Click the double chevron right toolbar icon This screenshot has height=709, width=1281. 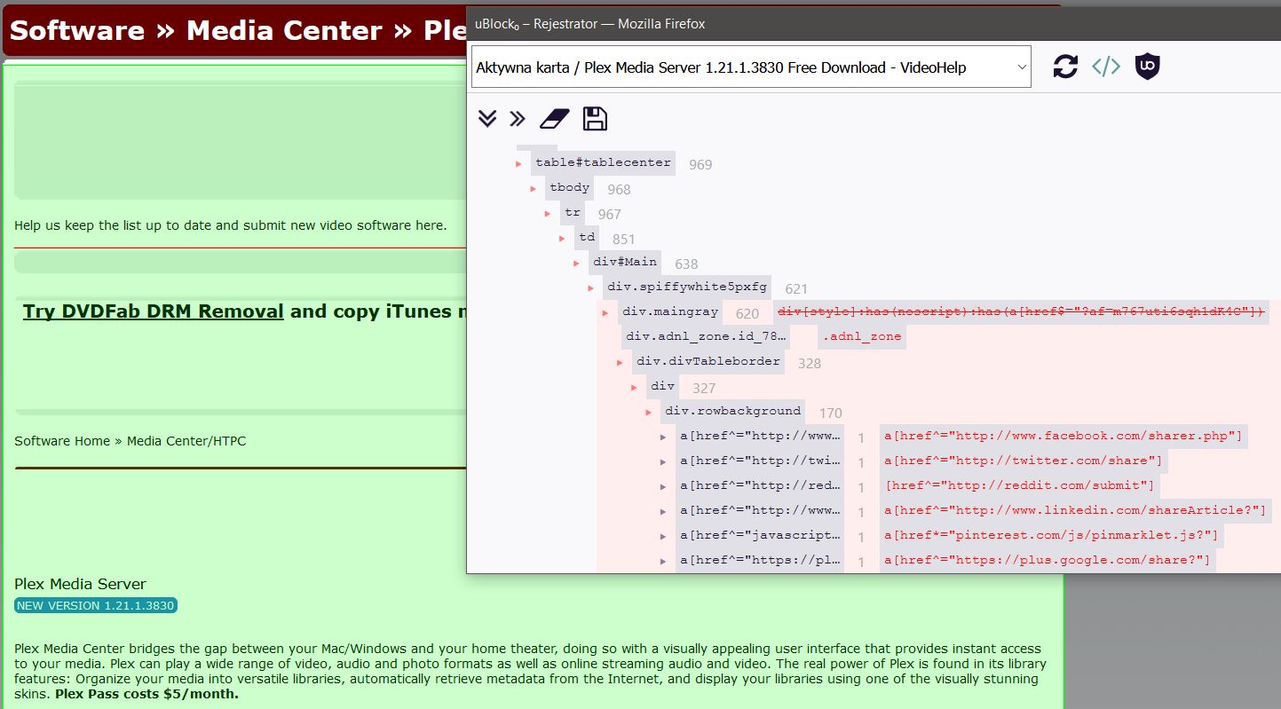click(518, 119)
